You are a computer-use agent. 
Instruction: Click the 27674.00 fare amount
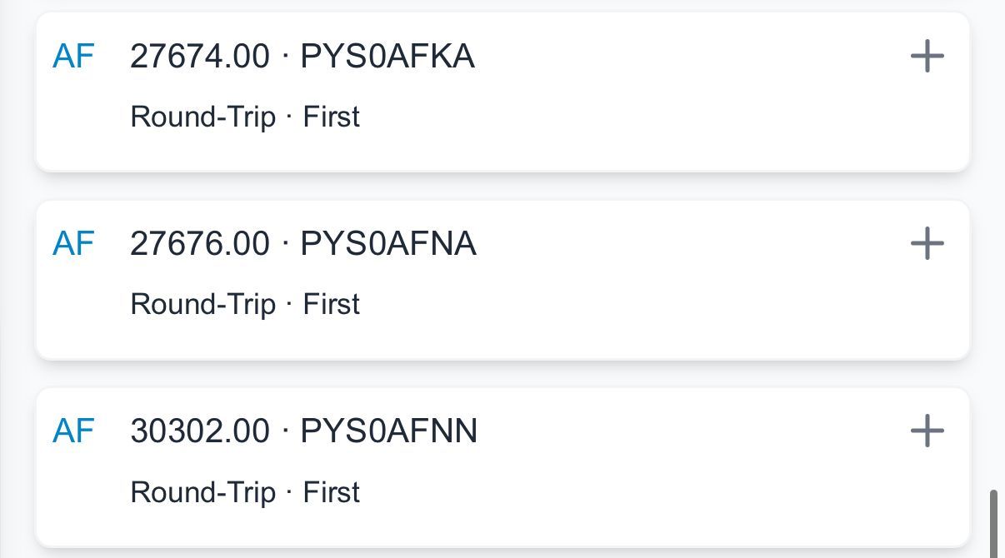point(200,57)
